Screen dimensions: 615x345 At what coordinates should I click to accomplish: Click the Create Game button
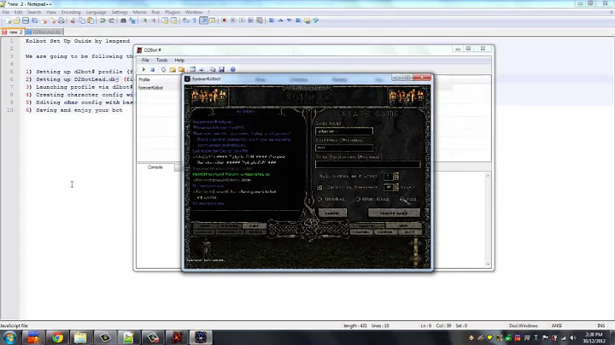394,213
